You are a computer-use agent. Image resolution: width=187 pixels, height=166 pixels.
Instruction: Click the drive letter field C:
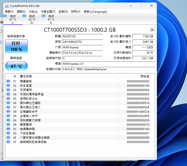tap(82, 58)
